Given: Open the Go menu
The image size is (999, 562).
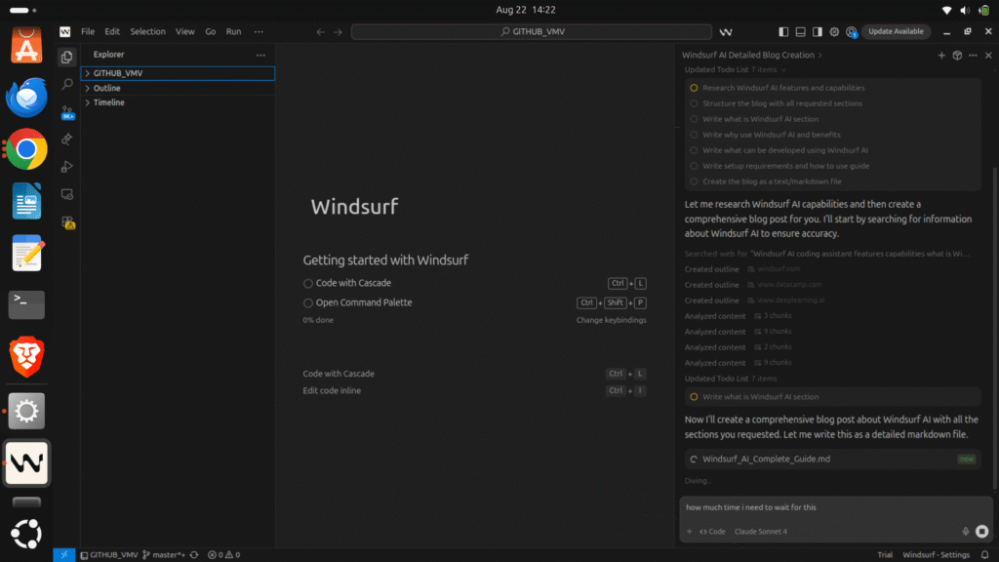Looking at the screenshot, I should (211, 32).
